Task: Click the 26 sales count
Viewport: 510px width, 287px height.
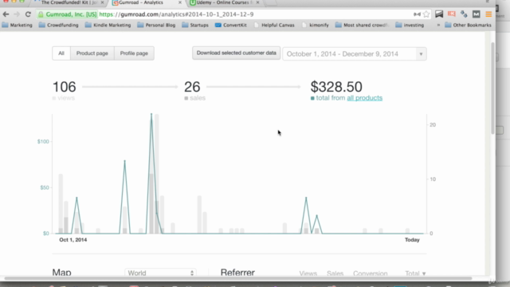Action: point(192,87)
